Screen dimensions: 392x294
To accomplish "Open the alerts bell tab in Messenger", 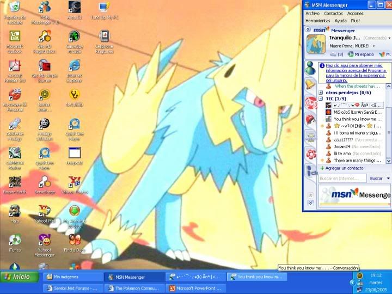I will tap(310, 85).
